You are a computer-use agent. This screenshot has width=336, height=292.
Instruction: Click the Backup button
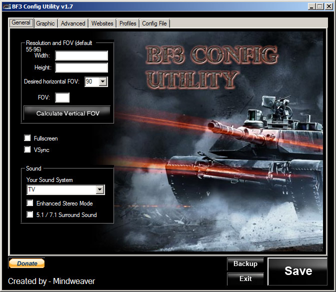point(245,264)
